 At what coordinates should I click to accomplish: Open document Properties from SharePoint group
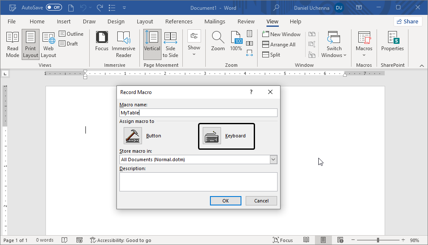coord(392,44)
